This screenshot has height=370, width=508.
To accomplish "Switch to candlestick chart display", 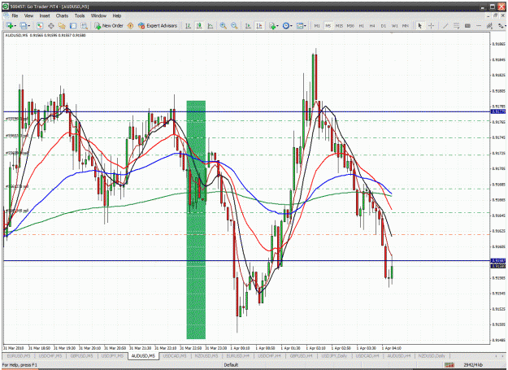I will point(199,25).
